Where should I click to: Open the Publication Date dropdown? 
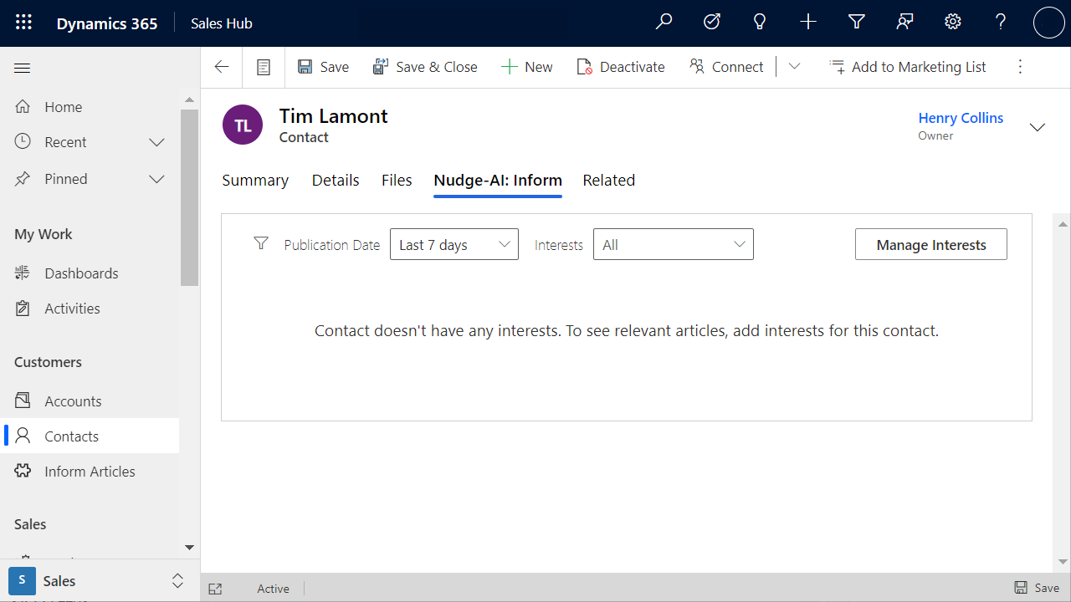(x=454, y=244)
